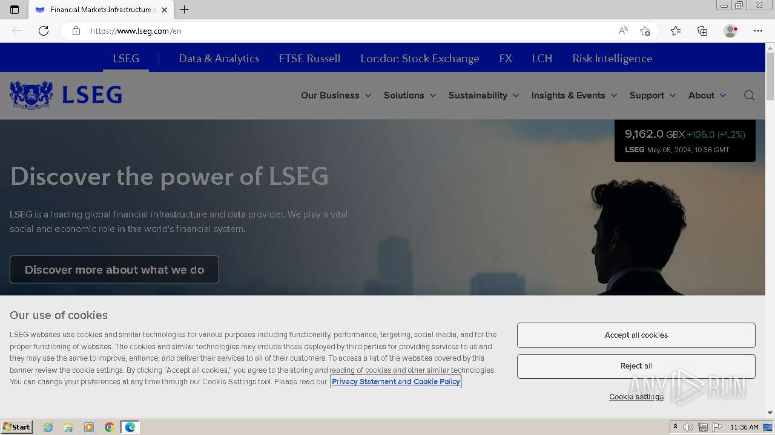
Task: Click the 'Our use of cookies' heading
Action: [x=59, y=315]
